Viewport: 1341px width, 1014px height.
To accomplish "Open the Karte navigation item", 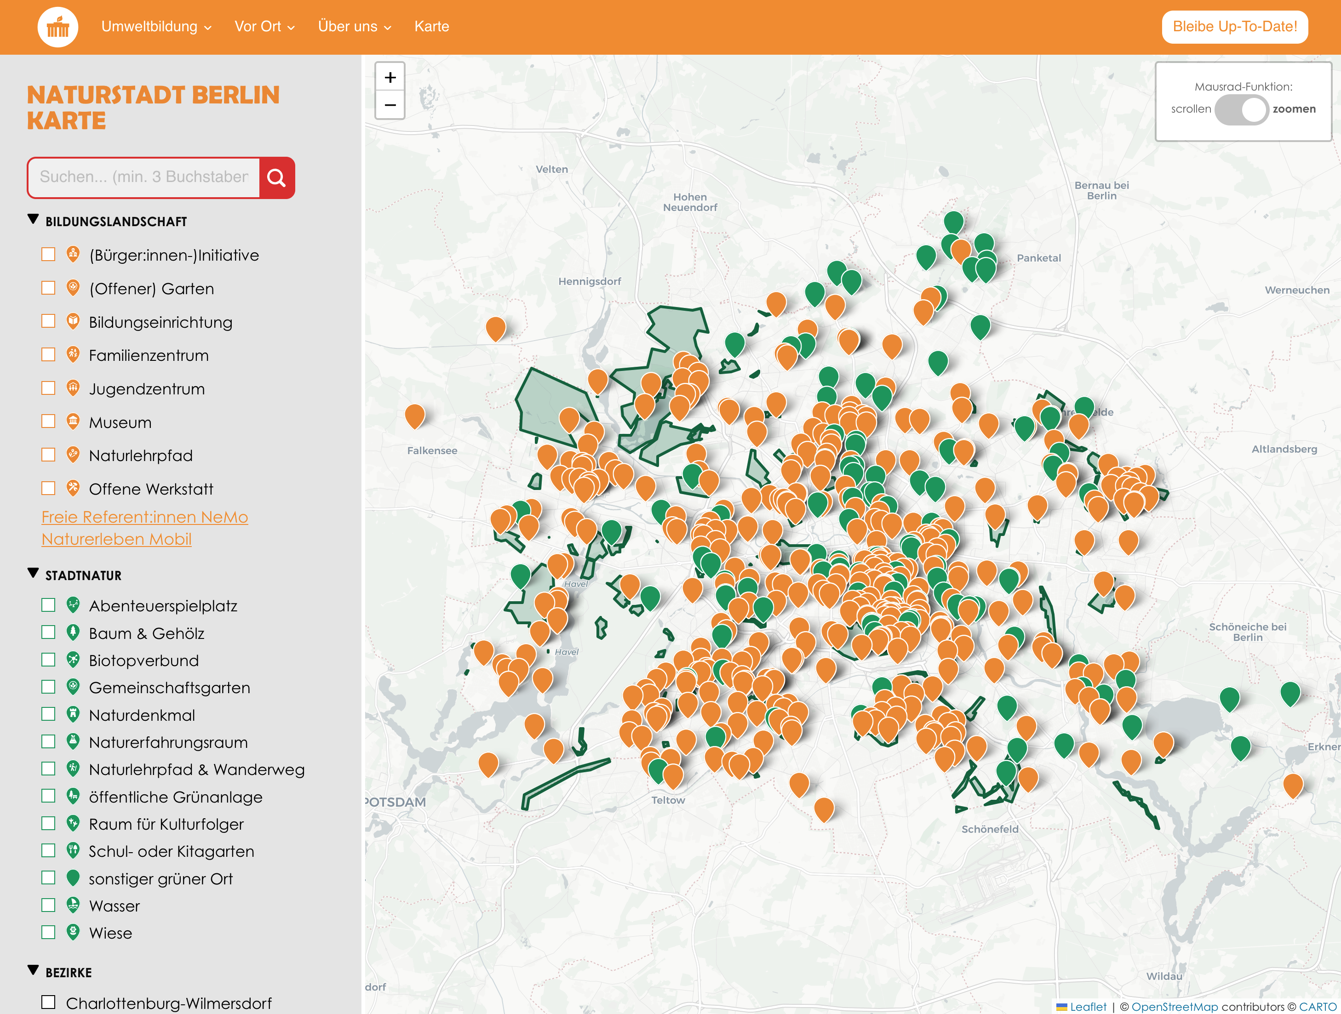I will (432, 27).
